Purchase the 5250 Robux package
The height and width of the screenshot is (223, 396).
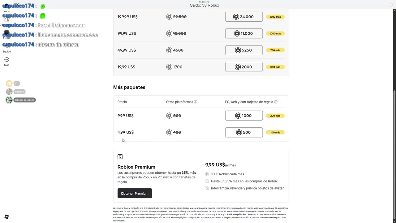point(244,50)
